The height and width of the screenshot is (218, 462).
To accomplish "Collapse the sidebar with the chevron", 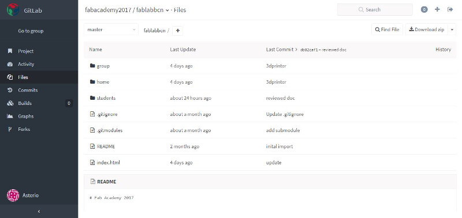I will click(39, 211).
